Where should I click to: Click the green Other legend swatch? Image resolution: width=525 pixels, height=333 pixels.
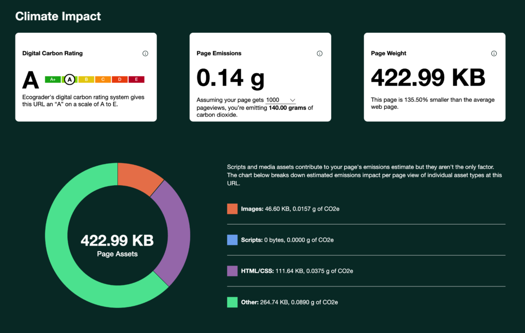[232, 302]
